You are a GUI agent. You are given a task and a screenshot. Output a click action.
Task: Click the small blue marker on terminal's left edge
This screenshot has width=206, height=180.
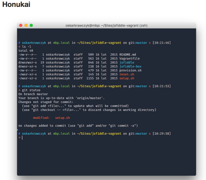[18, 130]
